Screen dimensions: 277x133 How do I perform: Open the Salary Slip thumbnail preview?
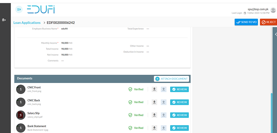[20, 115]
